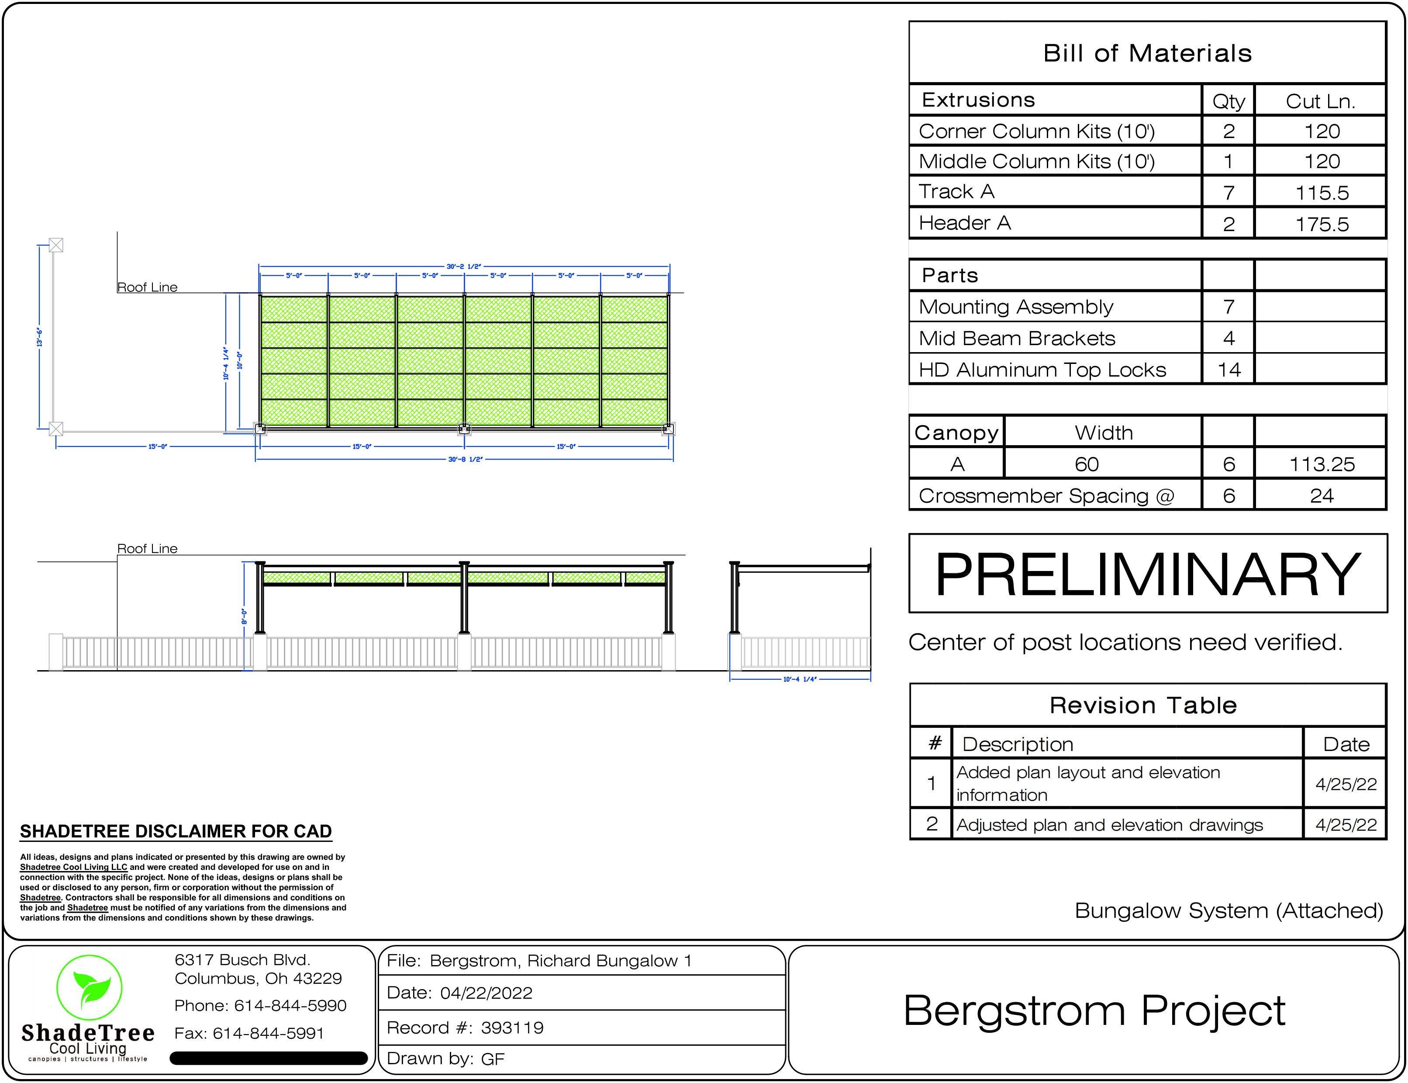
Task: Click quantity 14 for Top Locks
Action: pos(1229,370)
